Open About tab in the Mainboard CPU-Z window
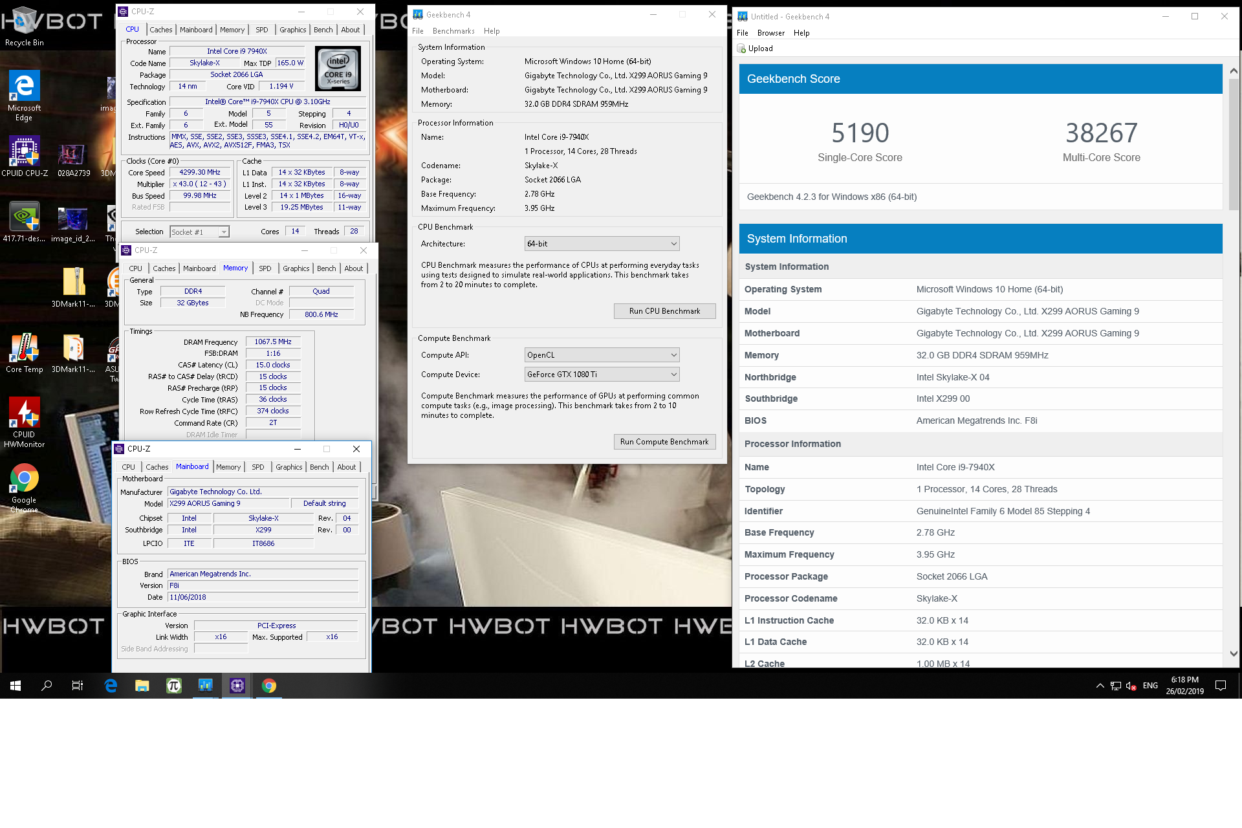Screen dimensions: 1242x828 [347, 467]
